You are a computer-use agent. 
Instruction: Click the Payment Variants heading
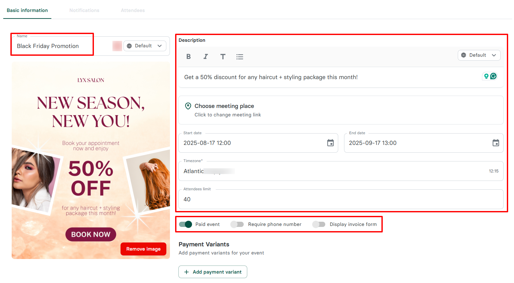pyautogui.click(x=204, y=244)
